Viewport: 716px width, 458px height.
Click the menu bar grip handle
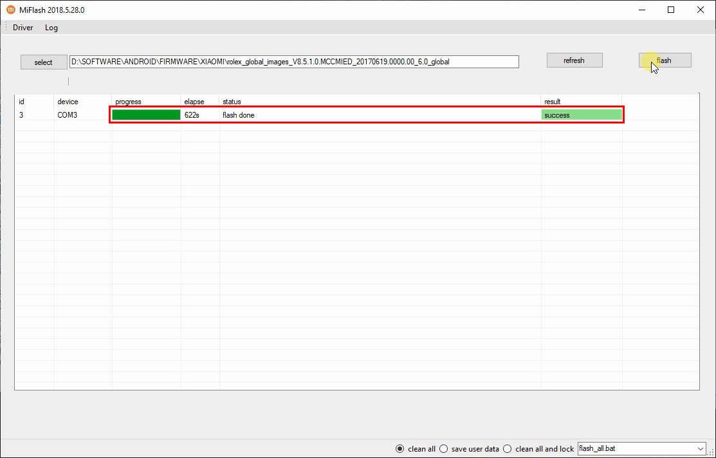pyautogui.click(x=5, y=28)
